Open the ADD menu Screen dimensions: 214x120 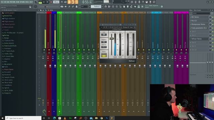tap(8, 2)
